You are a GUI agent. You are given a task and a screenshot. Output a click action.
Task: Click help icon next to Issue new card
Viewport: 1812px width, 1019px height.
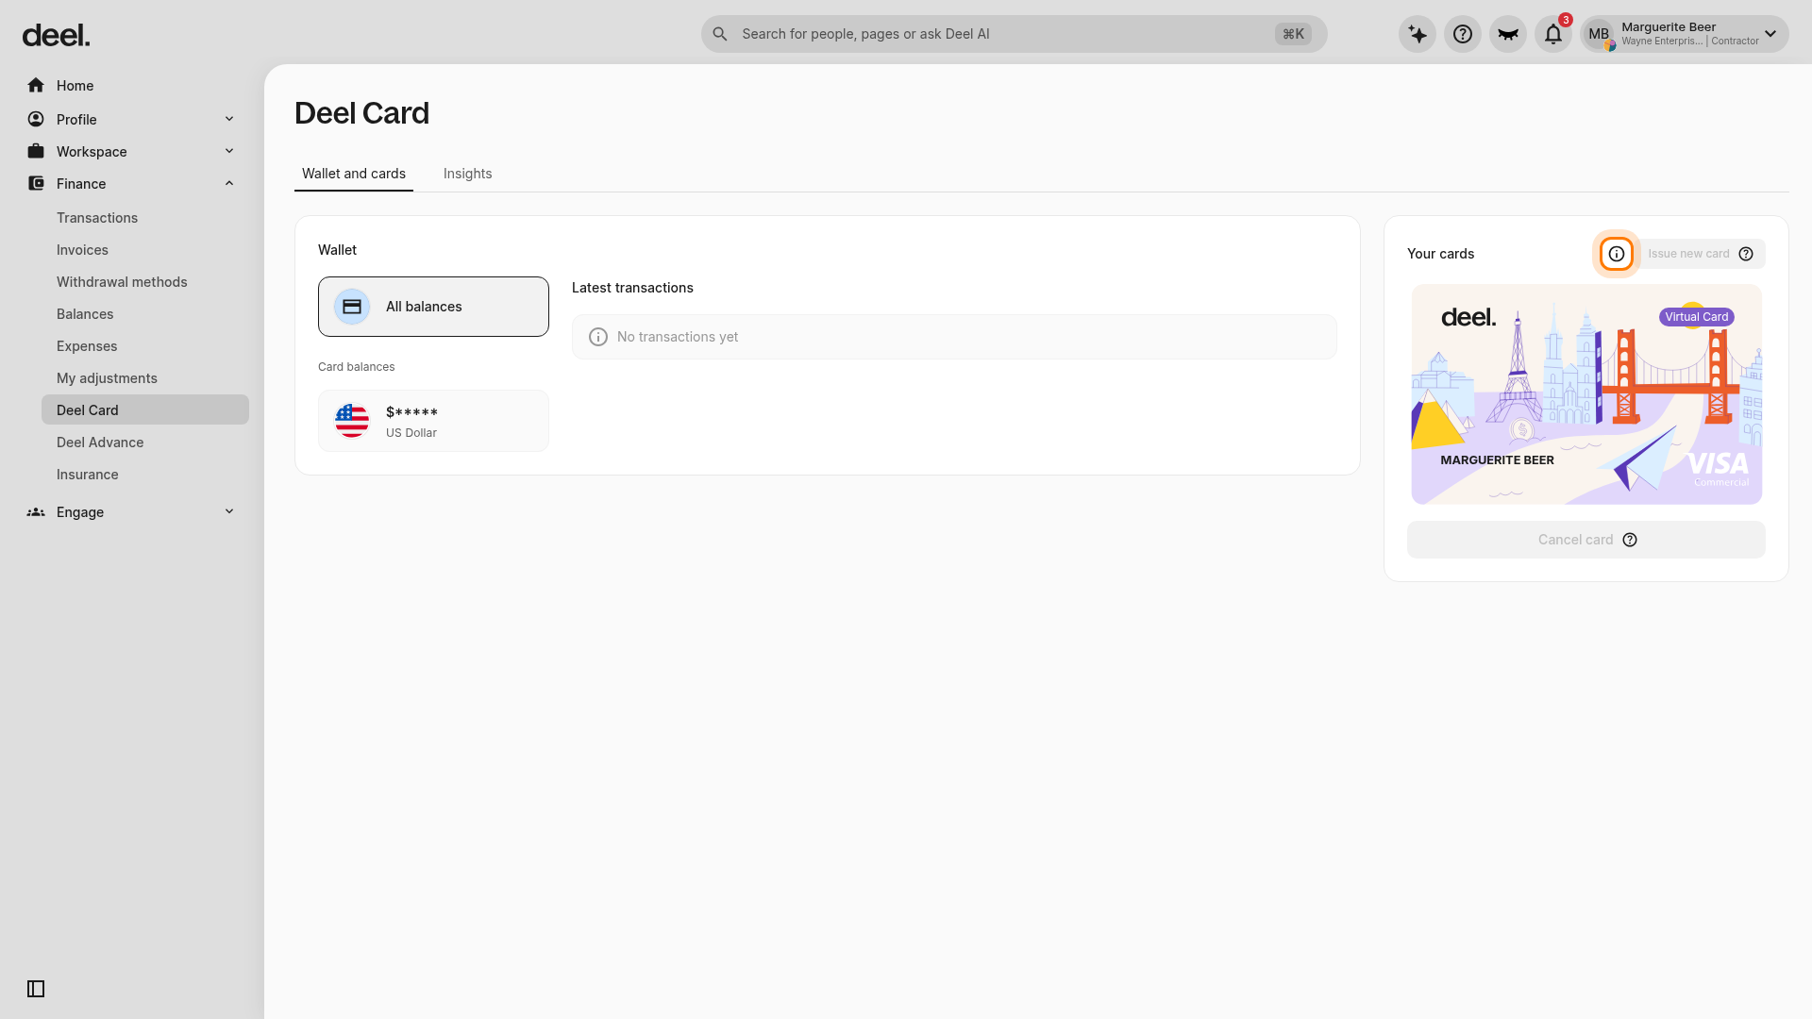(1746, 254)
